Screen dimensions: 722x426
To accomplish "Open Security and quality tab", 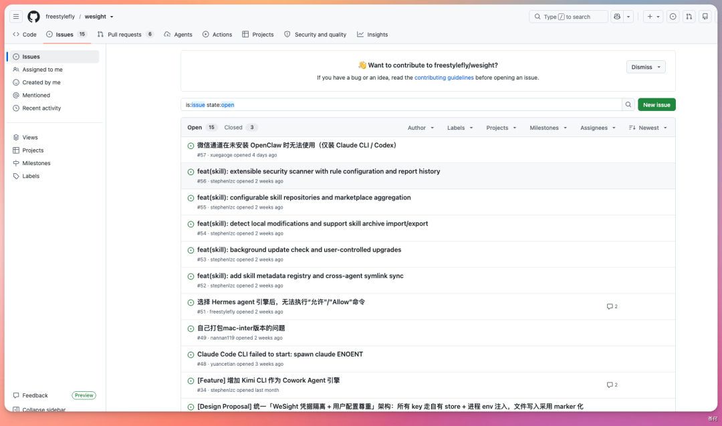I will point(316,35).
